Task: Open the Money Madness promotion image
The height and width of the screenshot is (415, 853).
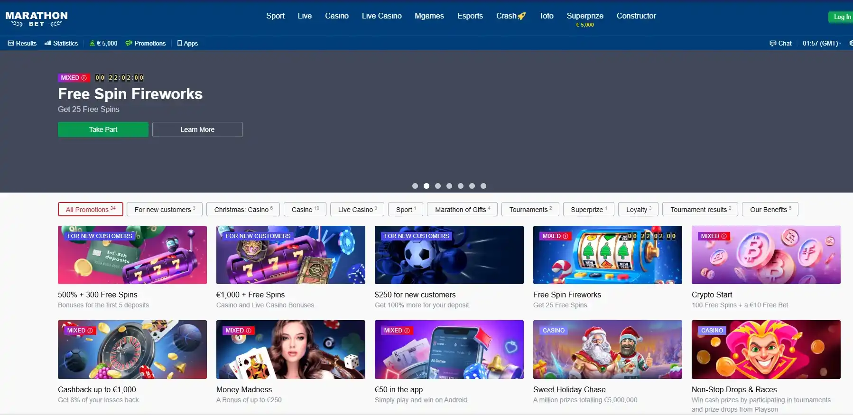Action: [x=290, y=350]
